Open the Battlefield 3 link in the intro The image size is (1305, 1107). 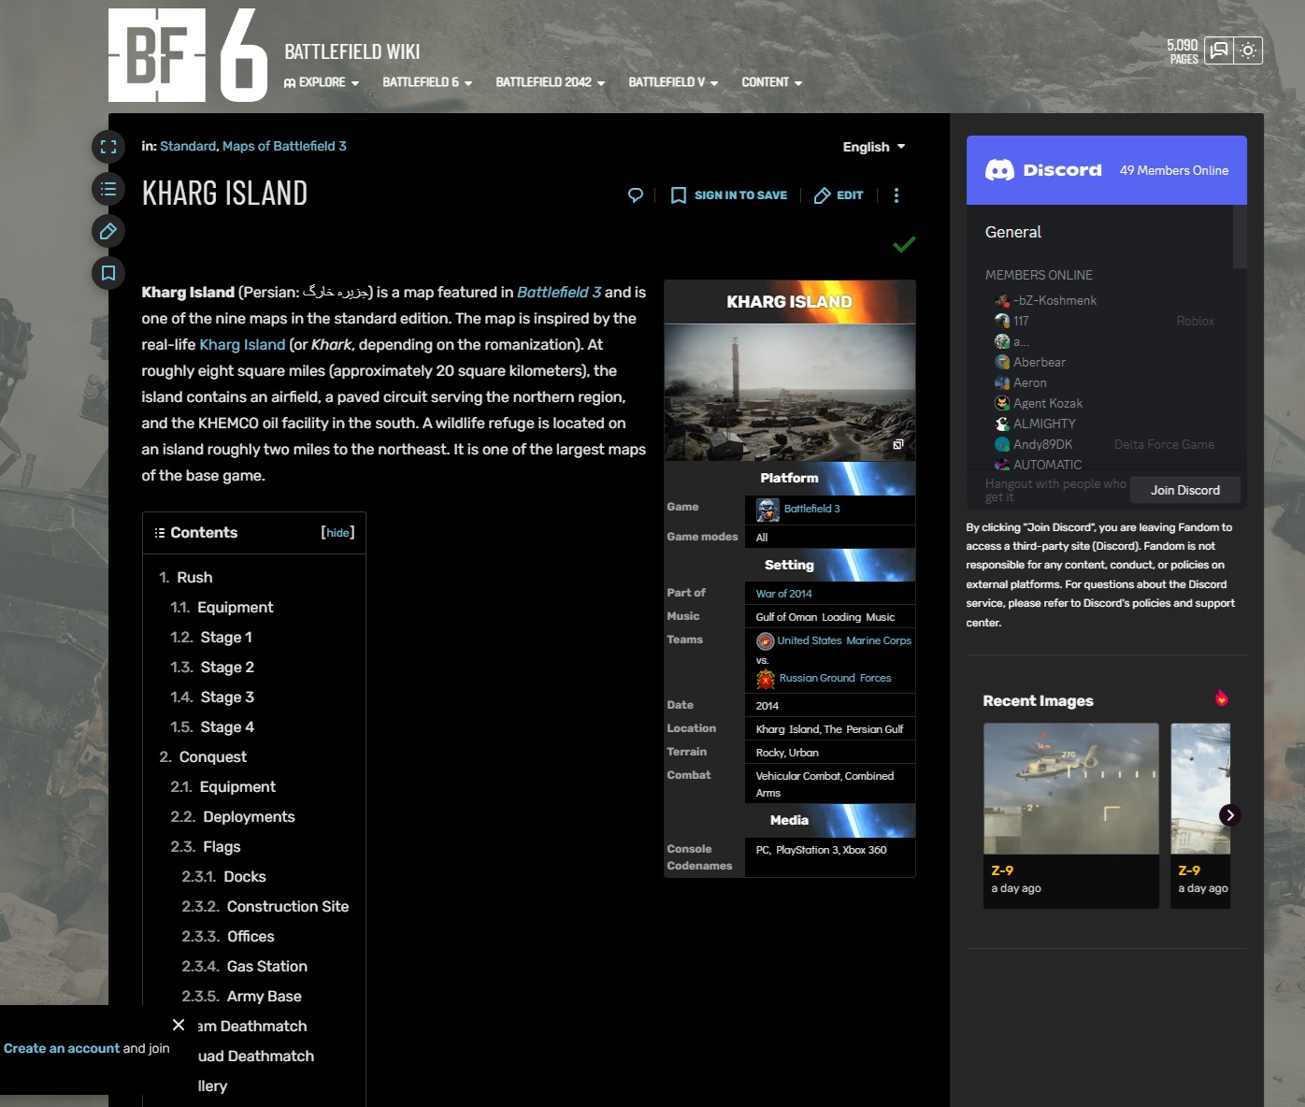coord(559,292)
